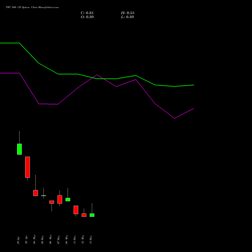Viewport: 252px width, 252px height.
Task: Click the '08 May' date axis label
Action: click(x=67, y=239)
